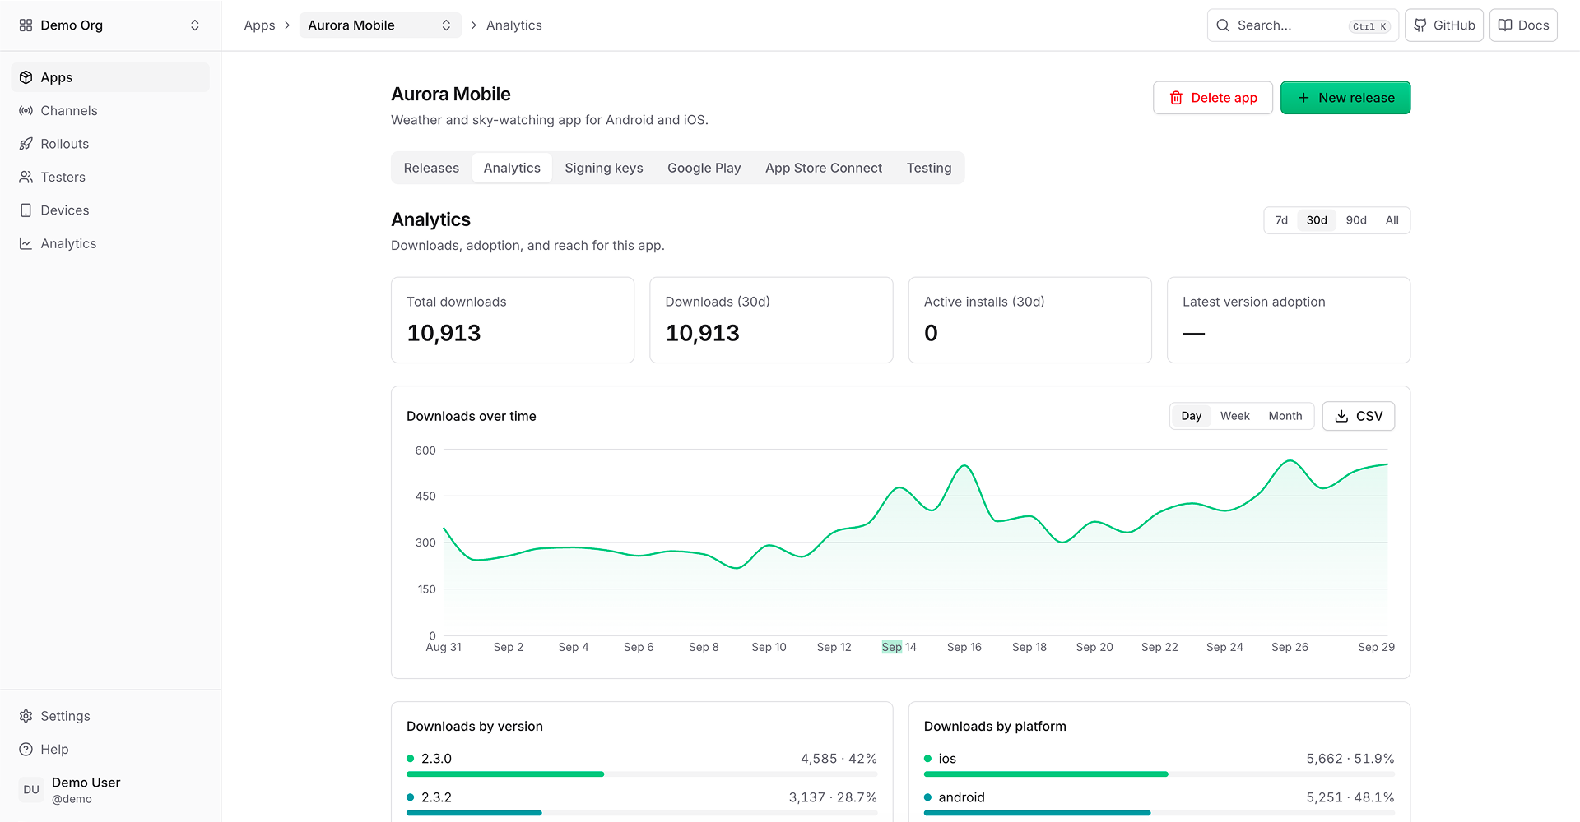Switch chart grouping to Month
1580x822 pixels.
click(x=1285, y=416)
